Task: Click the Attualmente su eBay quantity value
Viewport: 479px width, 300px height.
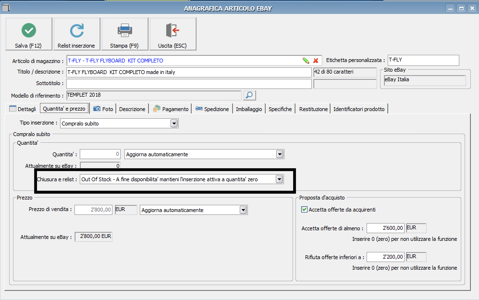Action: [100, 165]
